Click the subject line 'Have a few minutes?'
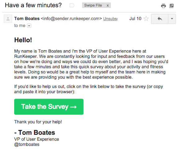Viewport: 186px width, 149px height. (33, 5)
